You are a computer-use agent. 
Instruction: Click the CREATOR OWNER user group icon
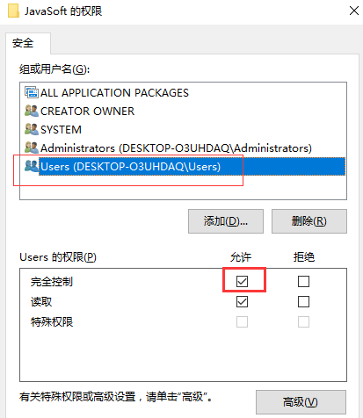click(32, 111)
